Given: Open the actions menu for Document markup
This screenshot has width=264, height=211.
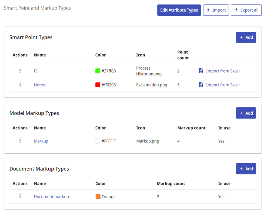Looking at the screenshot, I should [20, 196].
